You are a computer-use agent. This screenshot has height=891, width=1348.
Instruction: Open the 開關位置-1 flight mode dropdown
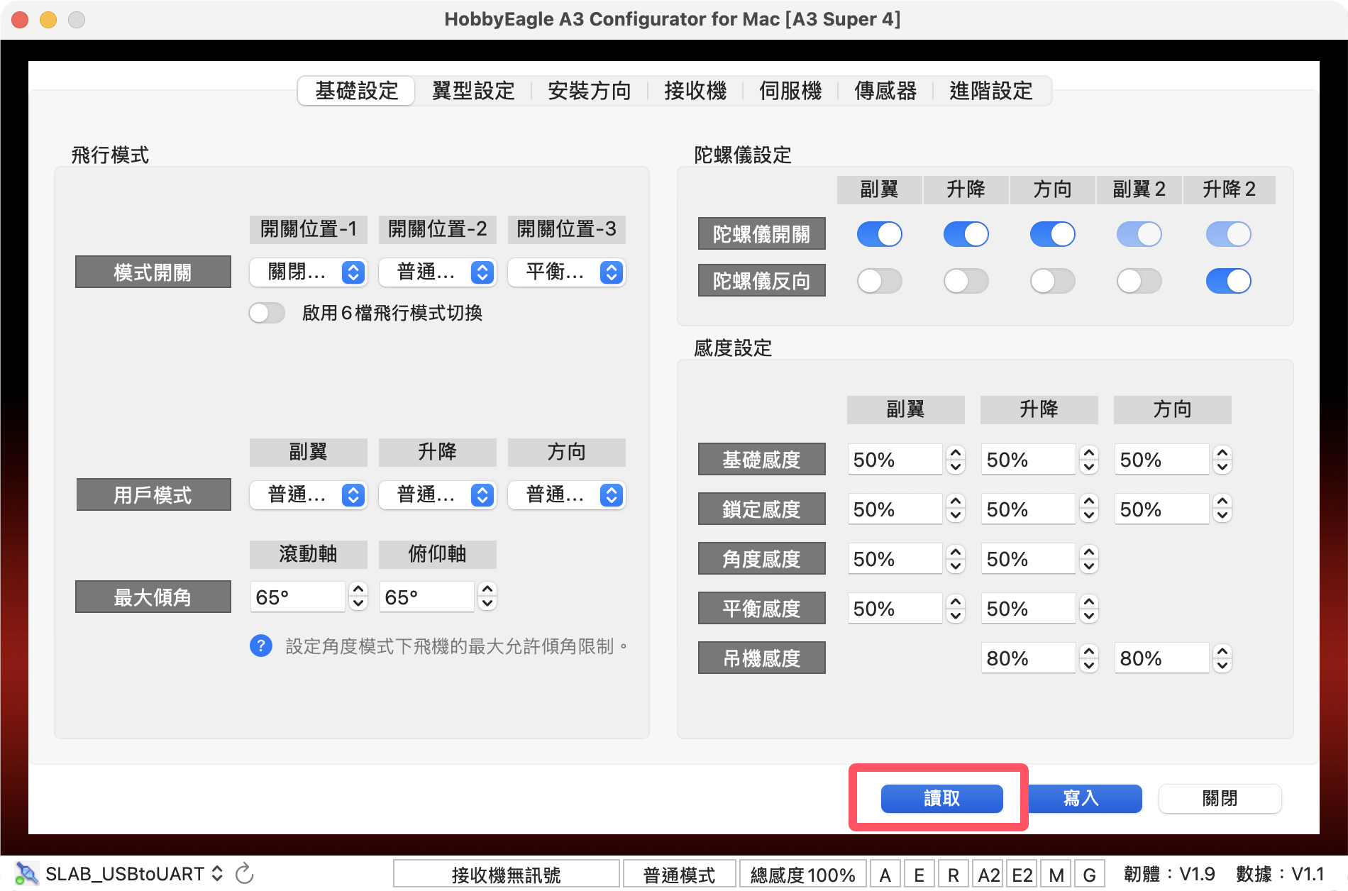coord(308,272)
